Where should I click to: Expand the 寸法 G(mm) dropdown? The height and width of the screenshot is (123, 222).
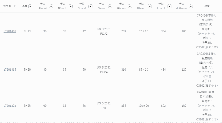(130, 6)
